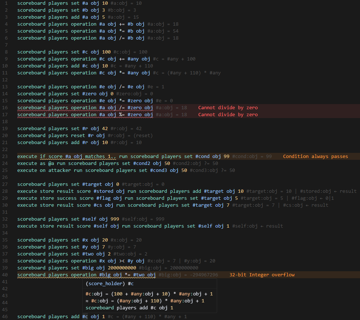
Task: Click the hint '#c = (#any + 110) * #any + 1'
Action: (x=147, y=317)
